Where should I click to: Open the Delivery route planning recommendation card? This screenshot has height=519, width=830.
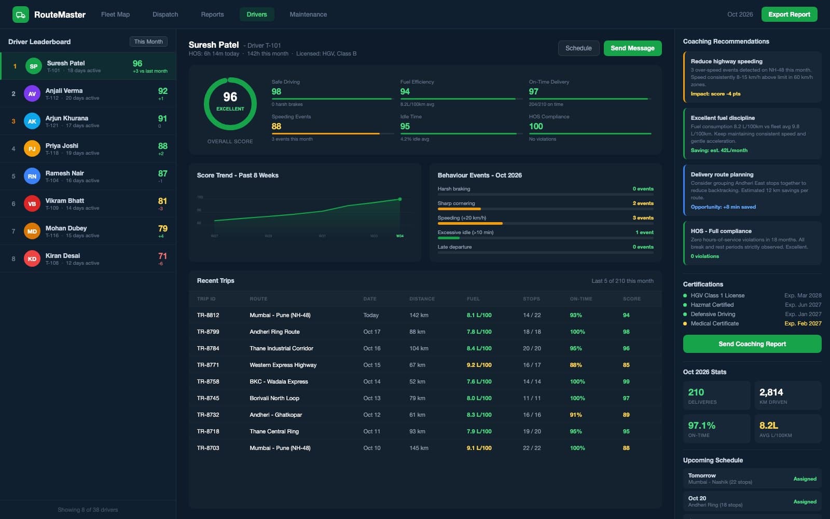click(752, 190)
